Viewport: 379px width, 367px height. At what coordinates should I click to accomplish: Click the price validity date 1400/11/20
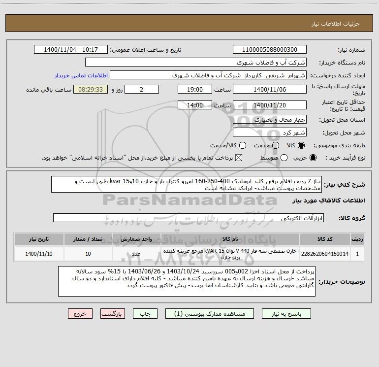coord(270,105)
